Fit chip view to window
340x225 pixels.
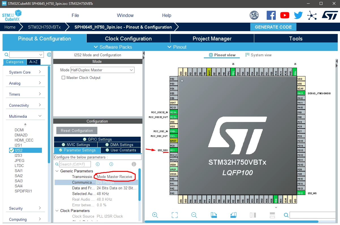[x=175, y=215]
